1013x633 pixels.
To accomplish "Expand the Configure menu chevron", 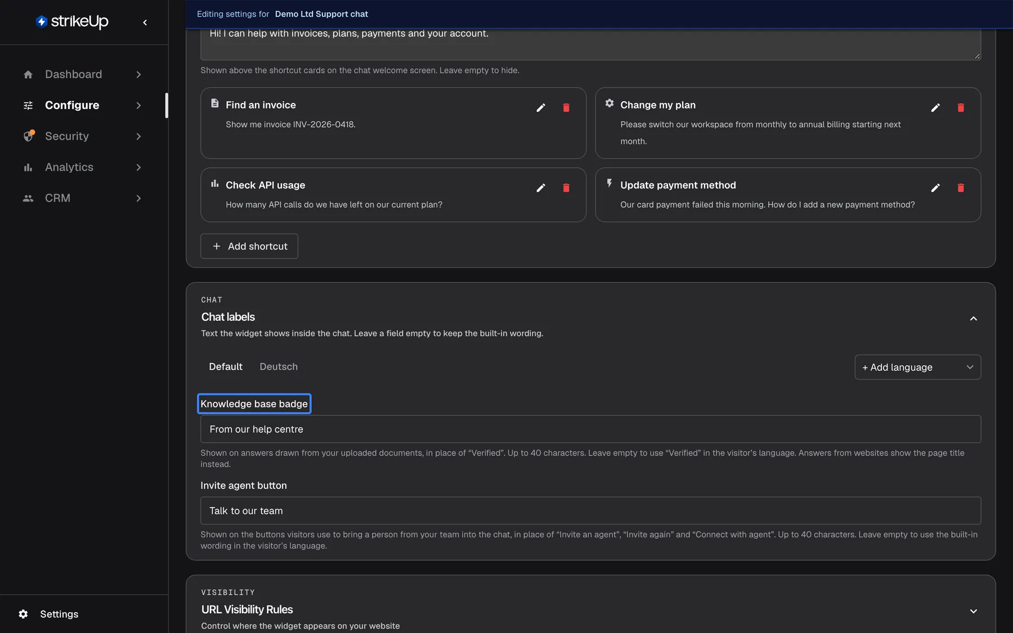I will [138, 105].
